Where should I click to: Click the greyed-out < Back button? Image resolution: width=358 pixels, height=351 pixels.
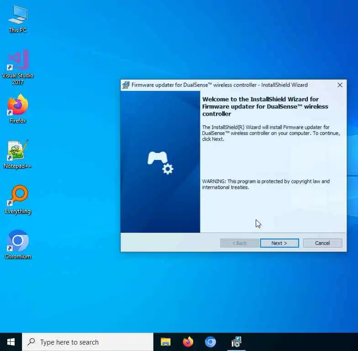click(x=239, y=243)
